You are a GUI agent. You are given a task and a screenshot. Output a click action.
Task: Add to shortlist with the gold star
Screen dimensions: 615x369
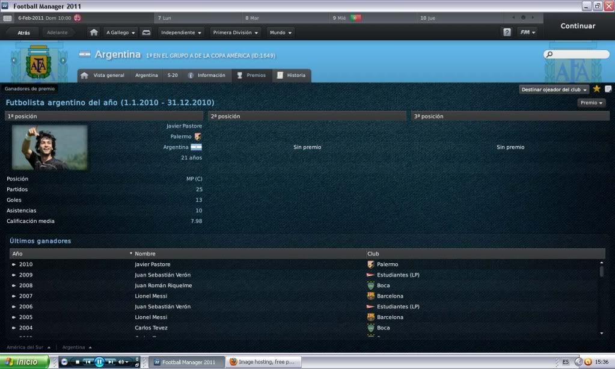click(x=596, y=89)
